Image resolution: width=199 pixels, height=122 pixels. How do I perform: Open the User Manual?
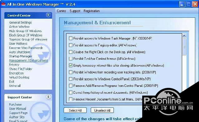click(17, 109)
